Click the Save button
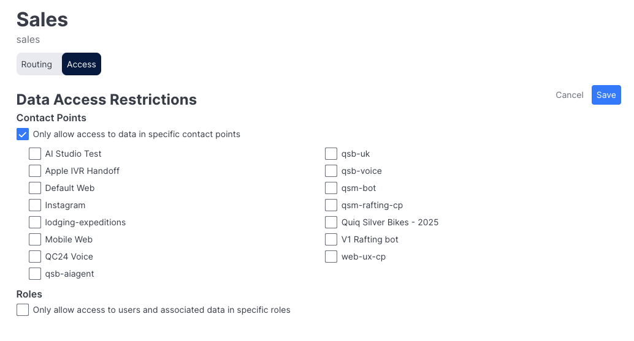Image resolution: width=634 pixels, height=341 pixels. click(606, 95)
